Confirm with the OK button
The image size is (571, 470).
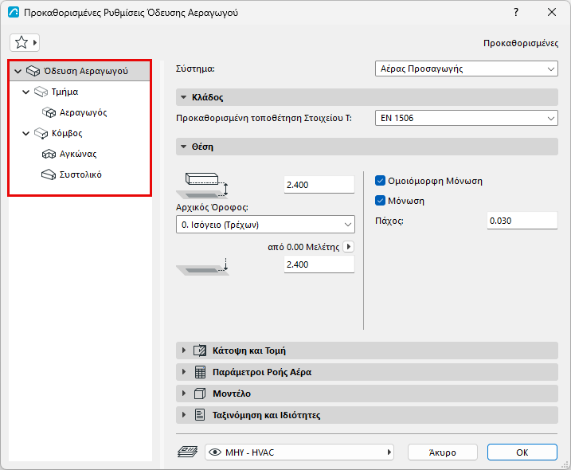[522, 452]
